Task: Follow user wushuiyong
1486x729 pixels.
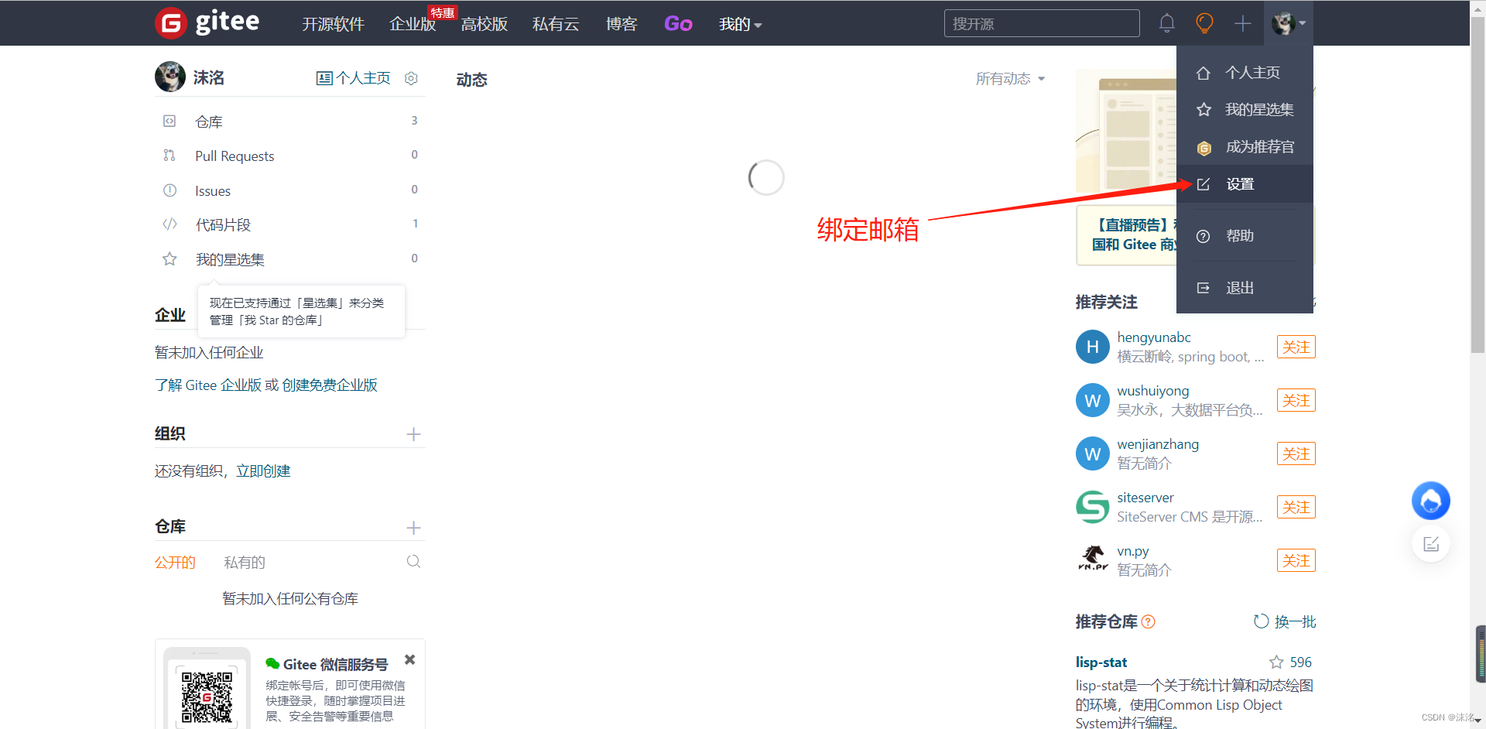Action: tap(1296, 400)
